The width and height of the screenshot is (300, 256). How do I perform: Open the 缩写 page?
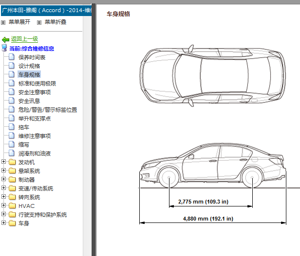pyautogui.click(x=24, y=145)
